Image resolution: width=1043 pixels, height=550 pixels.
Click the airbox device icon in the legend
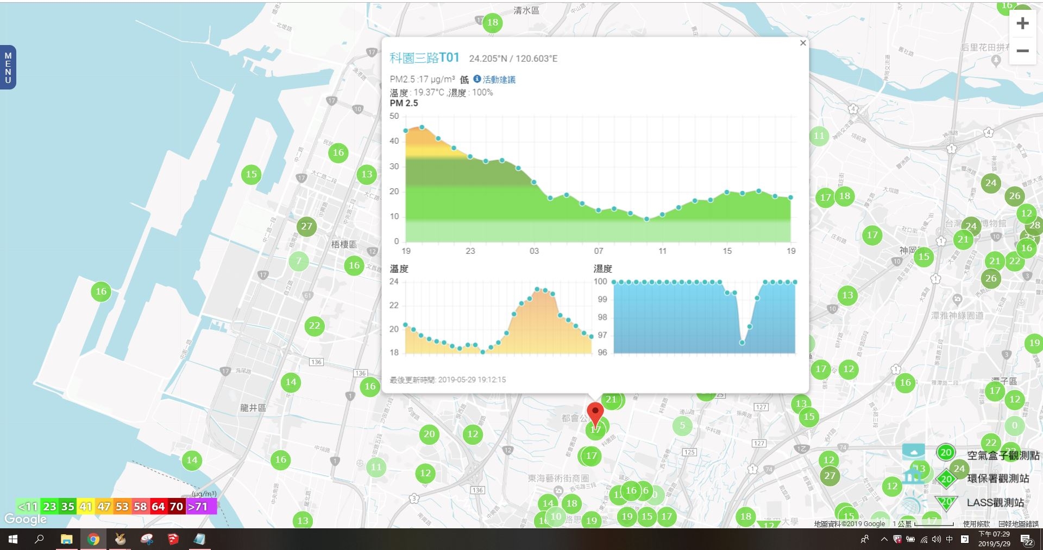pos(913,451)
